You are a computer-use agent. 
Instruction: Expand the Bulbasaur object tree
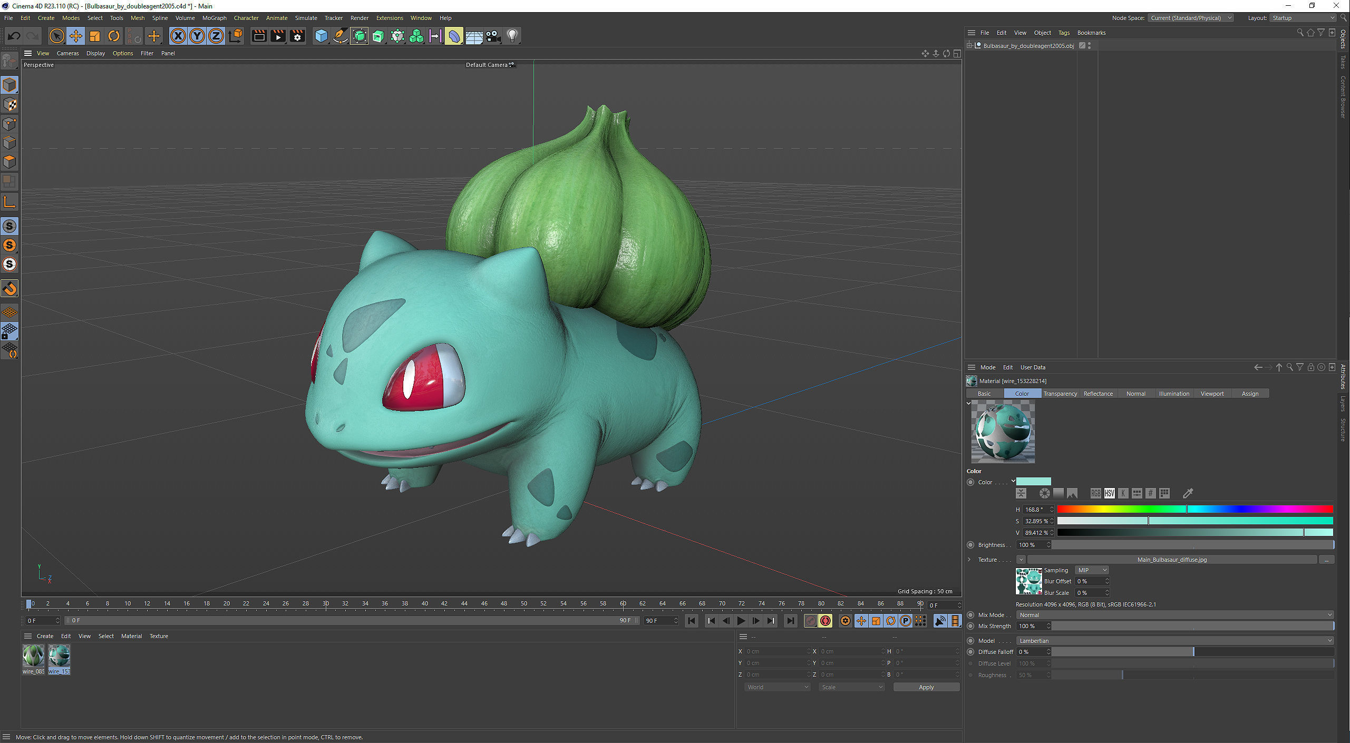tap(969, 46)
